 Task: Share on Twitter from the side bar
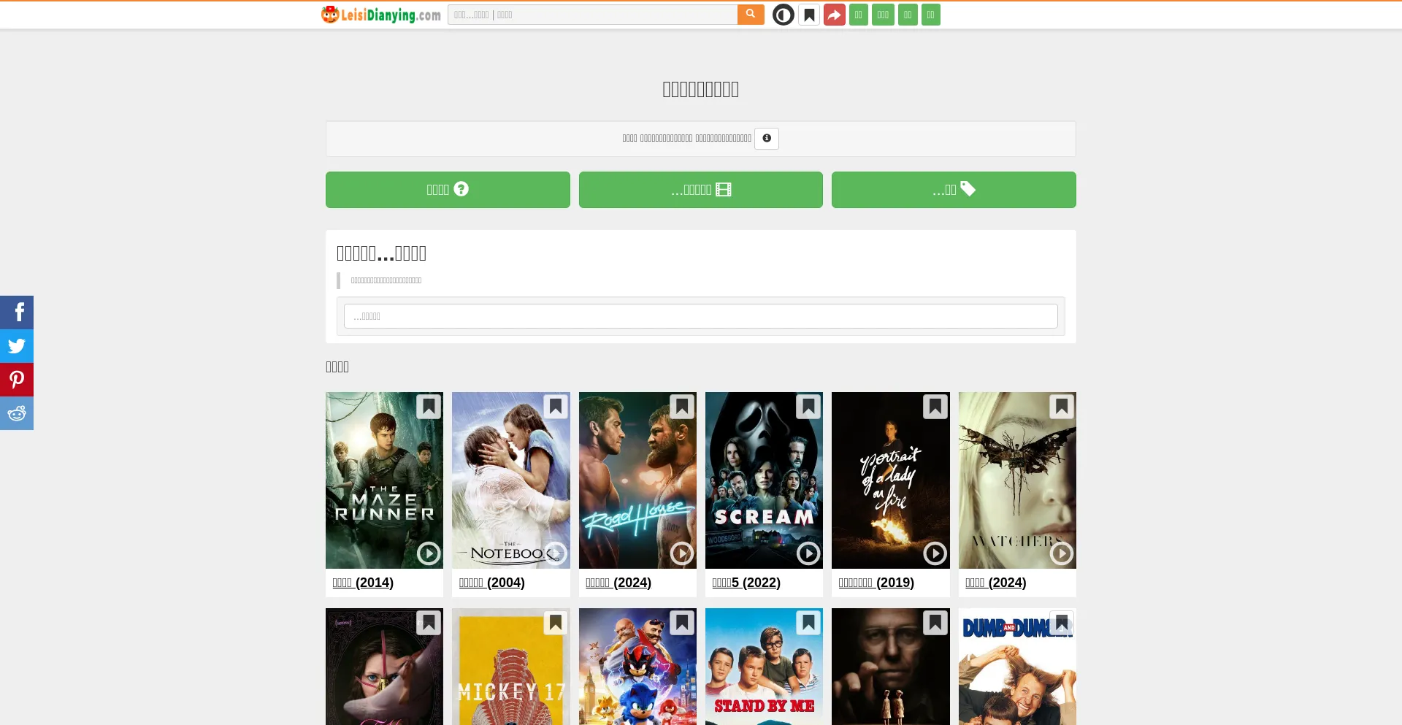pos(17,346)
